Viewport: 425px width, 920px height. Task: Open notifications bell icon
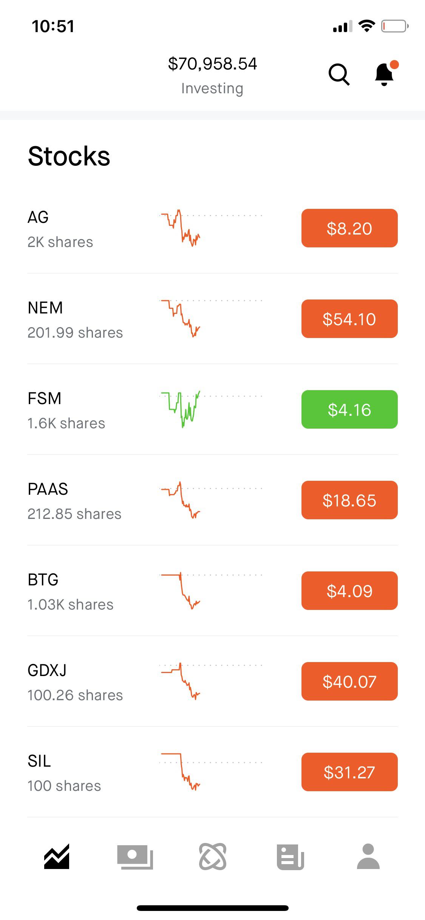pos(385,74)
